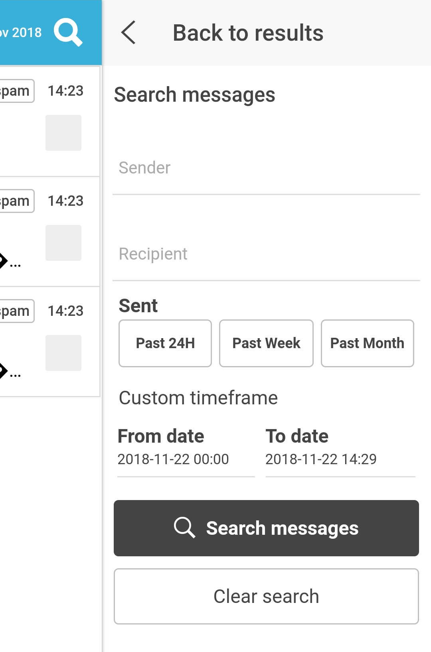Select the Past Week timeframe
431x652 pixels.
click(266, 343)
